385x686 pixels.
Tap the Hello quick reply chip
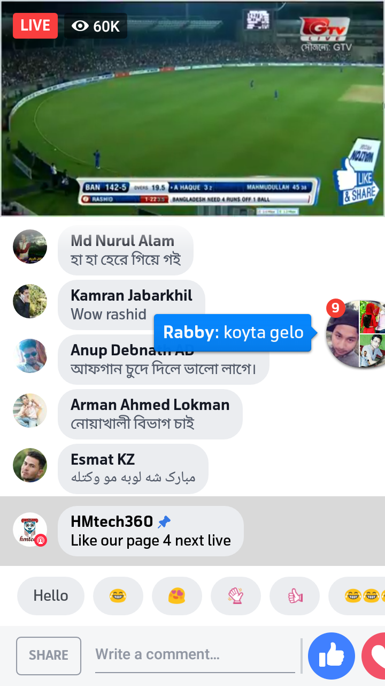coord(51,596)
